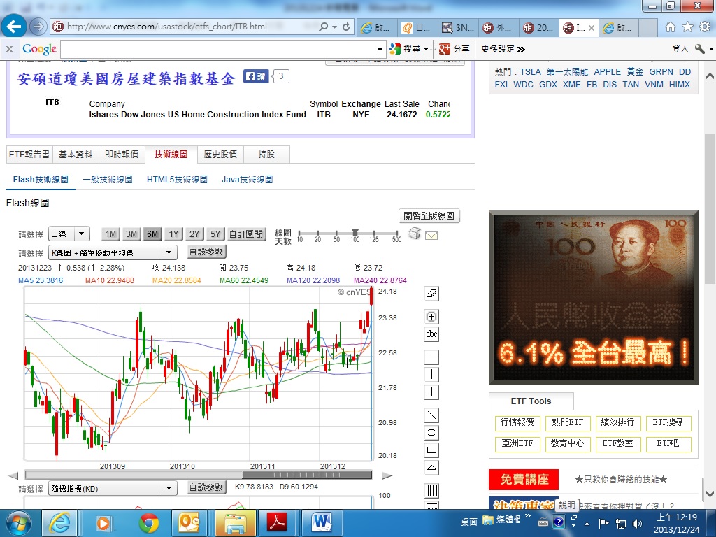The width and height of the screenshot is (716, 537).
Task: Refresh the page in address bar
Action: [x=346, y=27]
